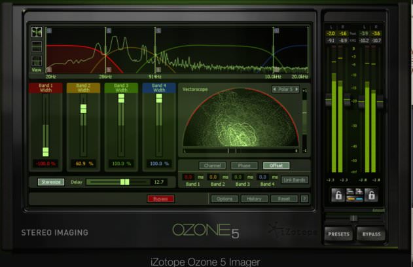Click the Band 4 Width value 100.0 %
413x267 pixels.
tap(159, 164)
